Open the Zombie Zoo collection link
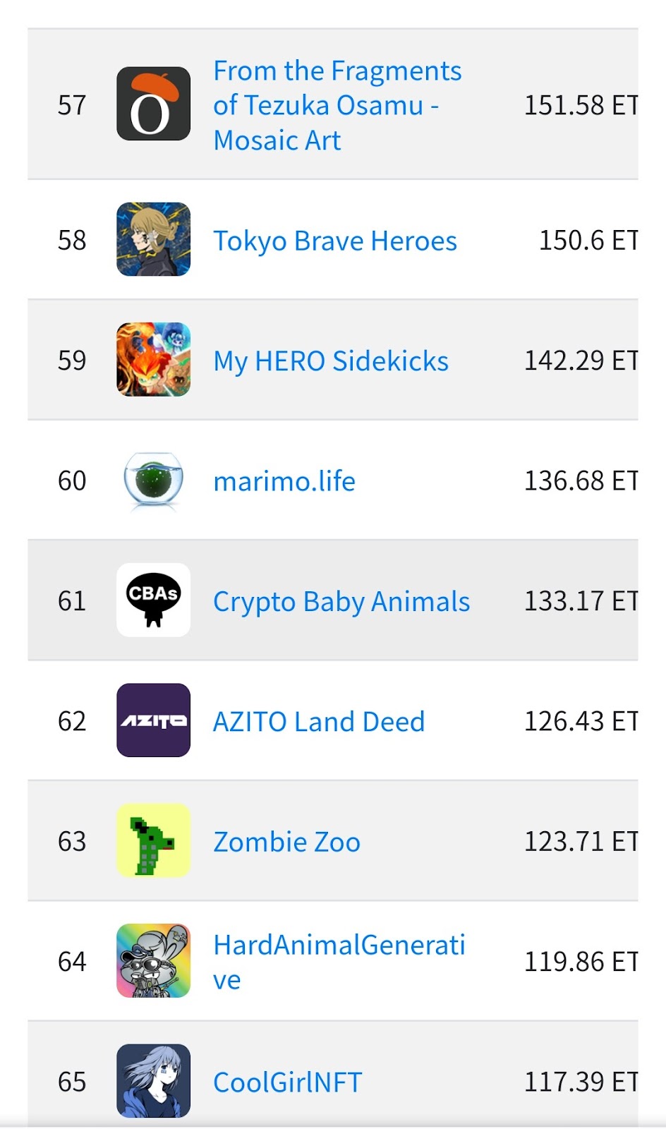Image resolution: width=666 pixels, height=1129 pixels. (x=286, y=842)
